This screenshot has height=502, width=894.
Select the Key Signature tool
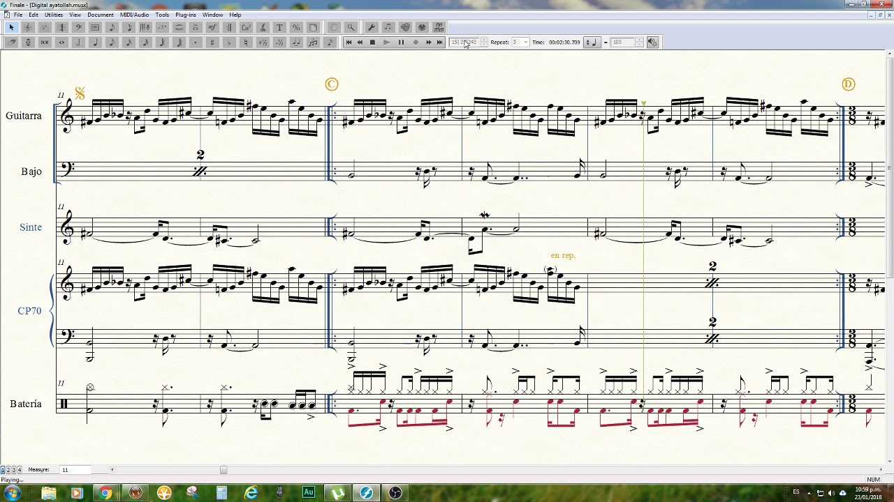(x=45, y=27)
